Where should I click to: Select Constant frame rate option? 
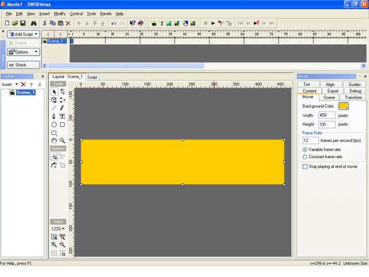306,156
